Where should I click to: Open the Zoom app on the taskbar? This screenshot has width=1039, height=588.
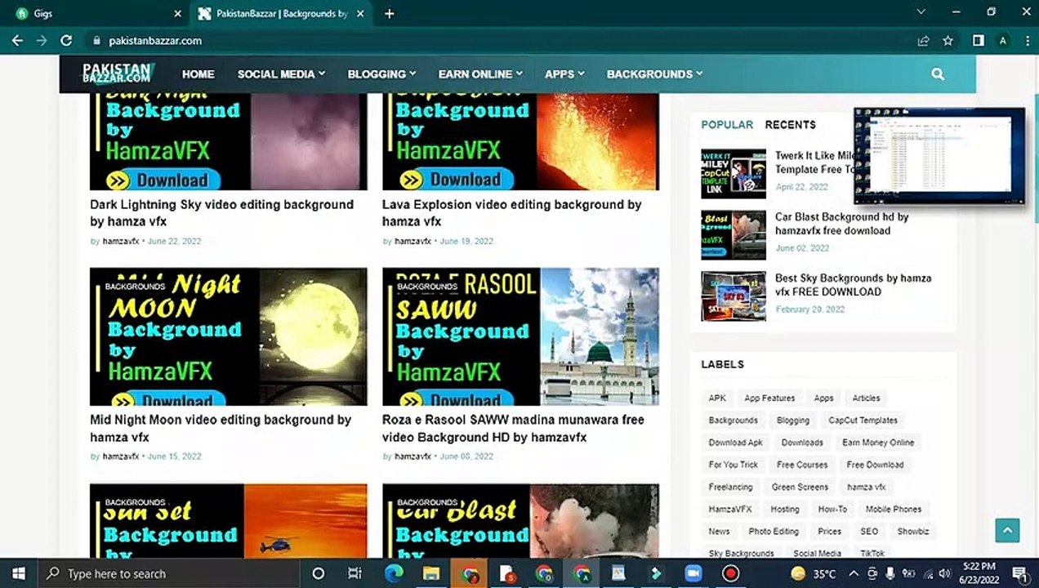tap(693, 573)
